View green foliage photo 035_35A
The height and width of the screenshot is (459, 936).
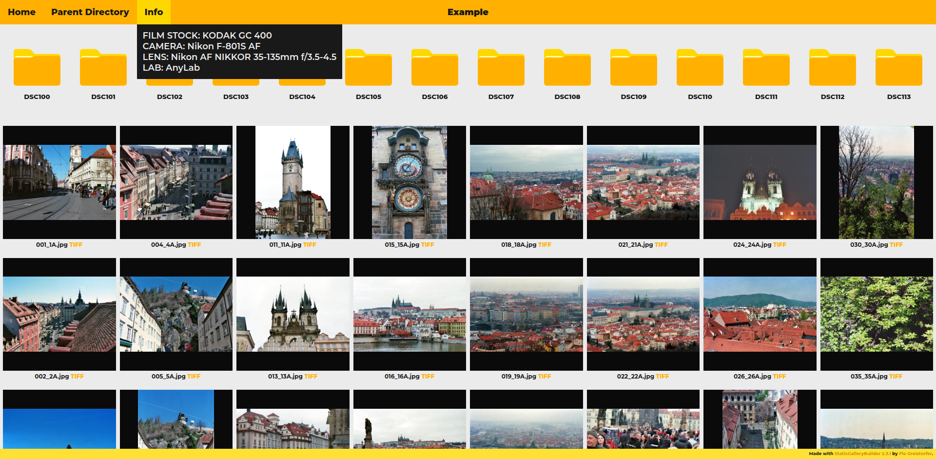click(x=877, y=314)
